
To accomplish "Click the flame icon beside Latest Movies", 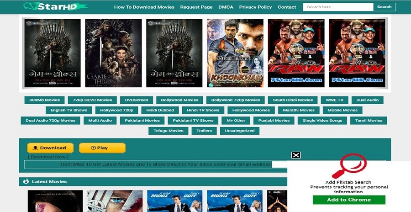I will click(x=26, y=181).
